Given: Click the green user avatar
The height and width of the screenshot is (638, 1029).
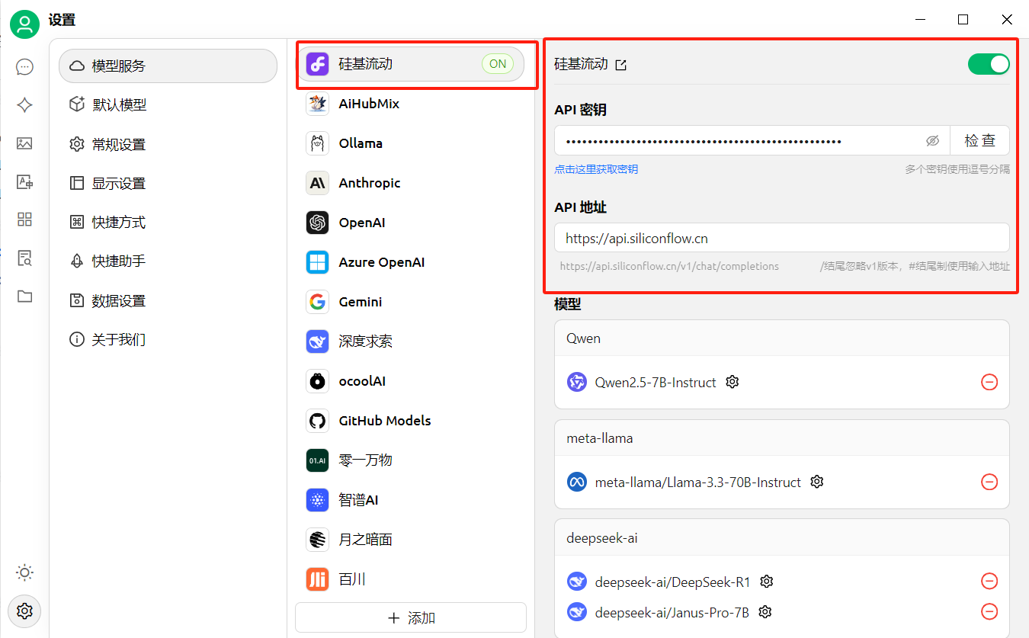Looking at the screenshot, I should click(24, 25).
